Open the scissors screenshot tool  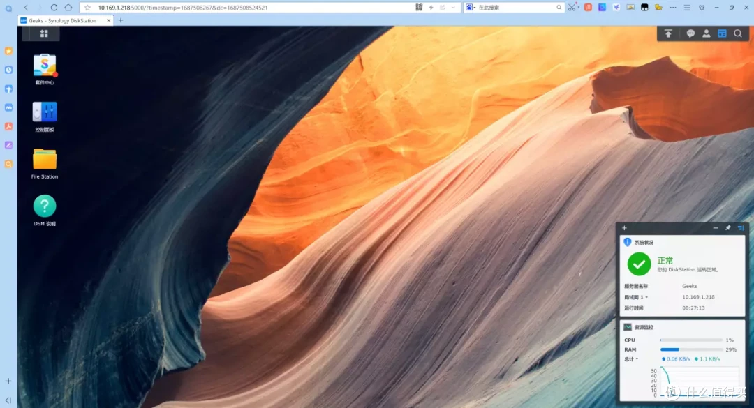[571, 8]
